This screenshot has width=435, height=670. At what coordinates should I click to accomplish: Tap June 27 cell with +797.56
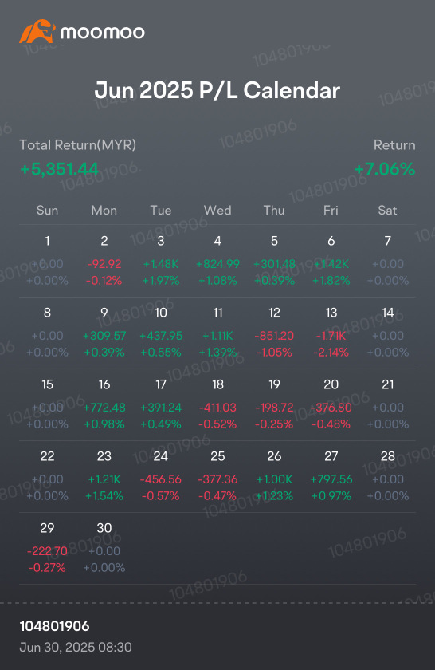(331, 476)
